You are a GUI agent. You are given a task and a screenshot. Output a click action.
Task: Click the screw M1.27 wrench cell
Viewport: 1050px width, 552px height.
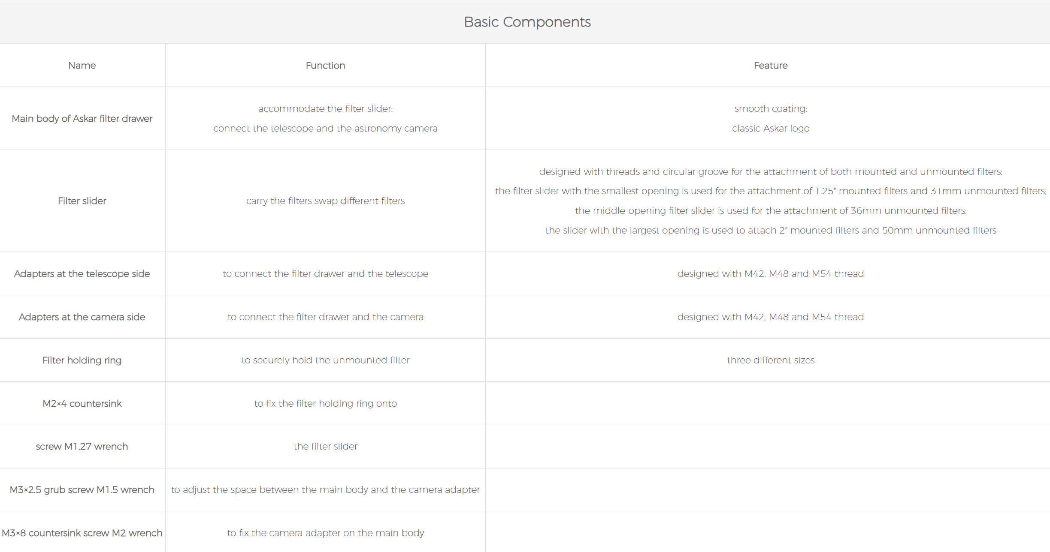[x=82, y=447]
